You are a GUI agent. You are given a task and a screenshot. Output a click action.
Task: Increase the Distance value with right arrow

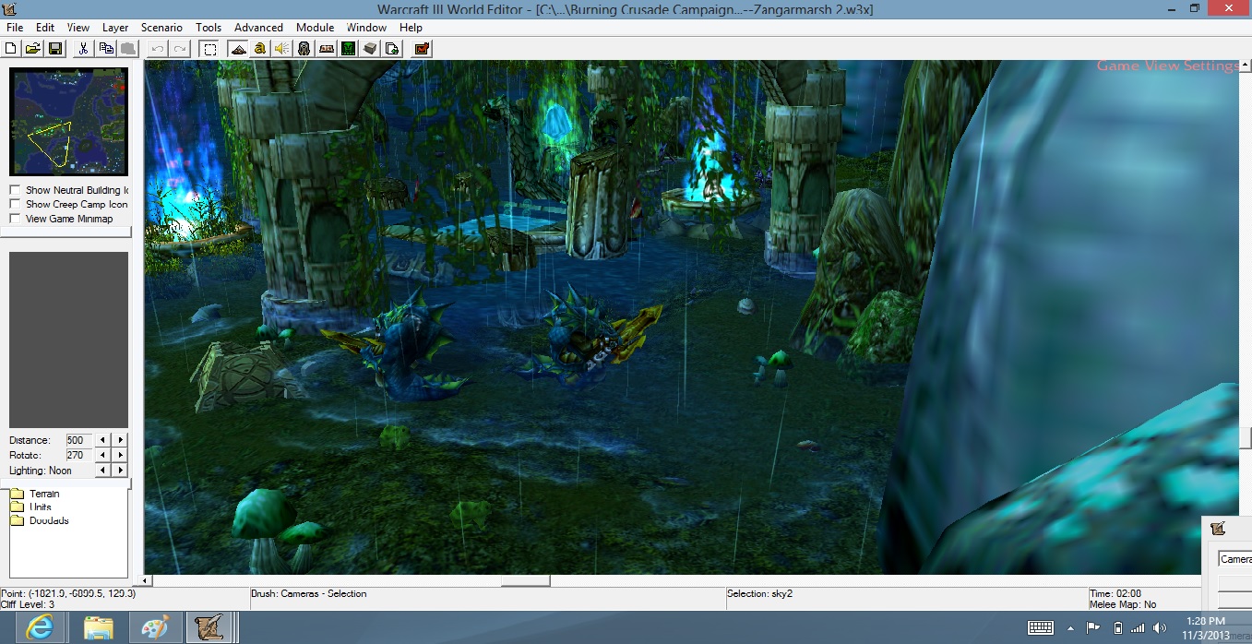[x=120, y=440]
